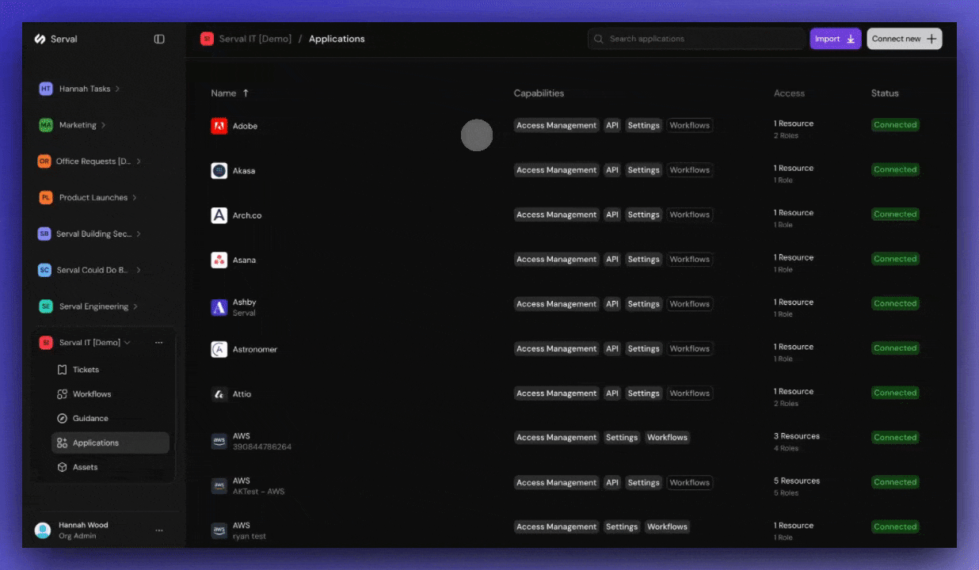Navigate to the Assets section
Image resolution: width=979 pixels, height=570 pixels.
click(86, 466)
